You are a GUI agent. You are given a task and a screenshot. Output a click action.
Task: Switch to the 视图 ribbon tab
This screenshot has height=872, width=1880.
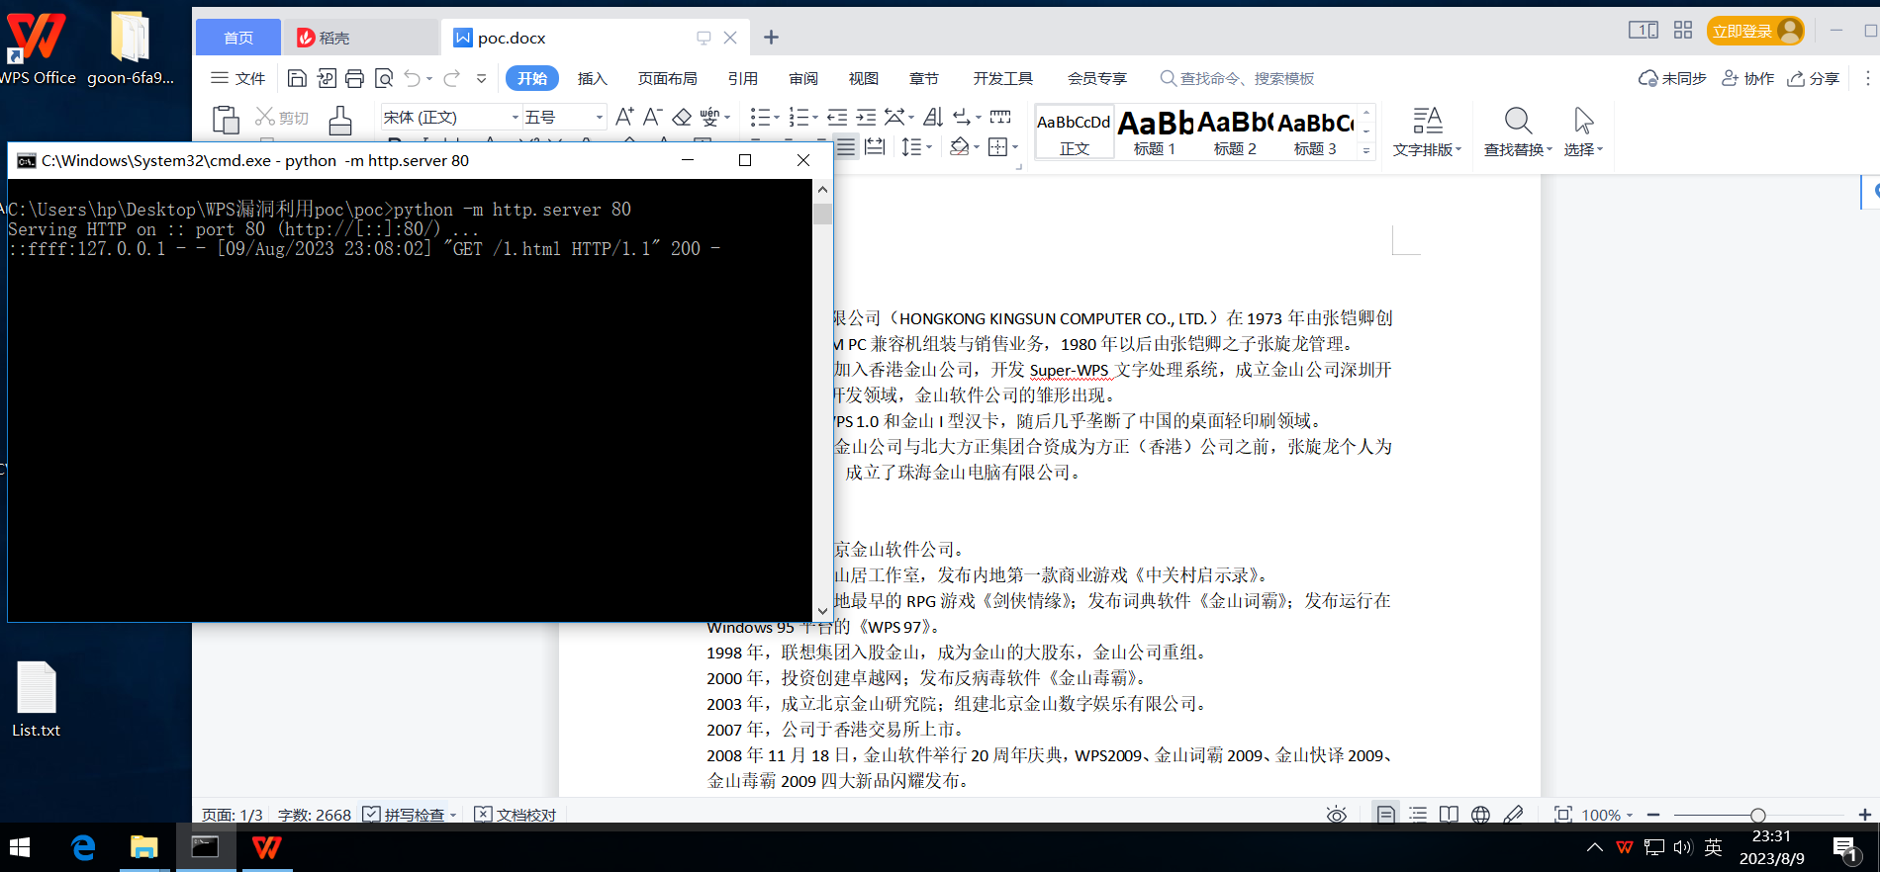point(864,78)
